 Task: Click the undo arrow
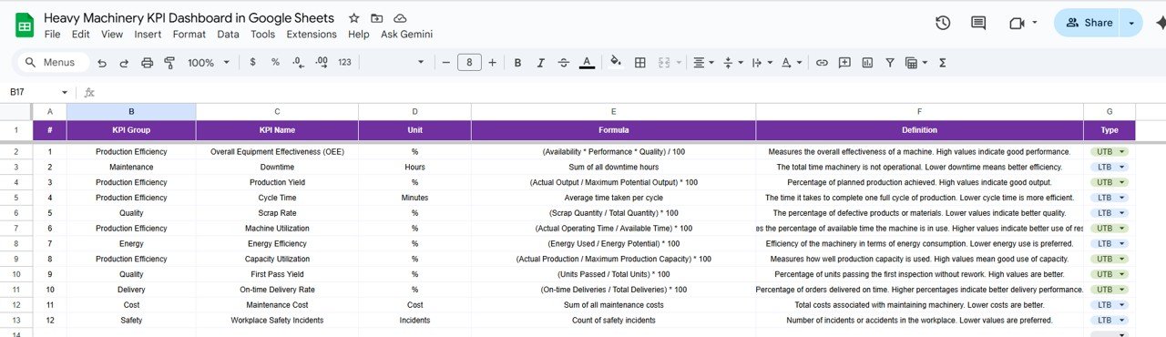click(101, 63)
